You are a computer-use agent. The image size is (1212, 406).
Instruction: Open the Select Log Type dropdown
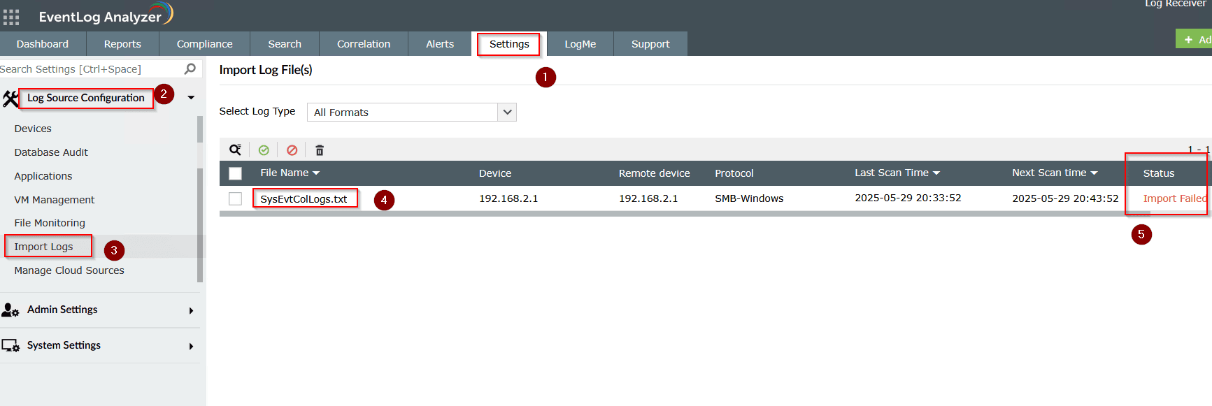[x=411, y=112]
